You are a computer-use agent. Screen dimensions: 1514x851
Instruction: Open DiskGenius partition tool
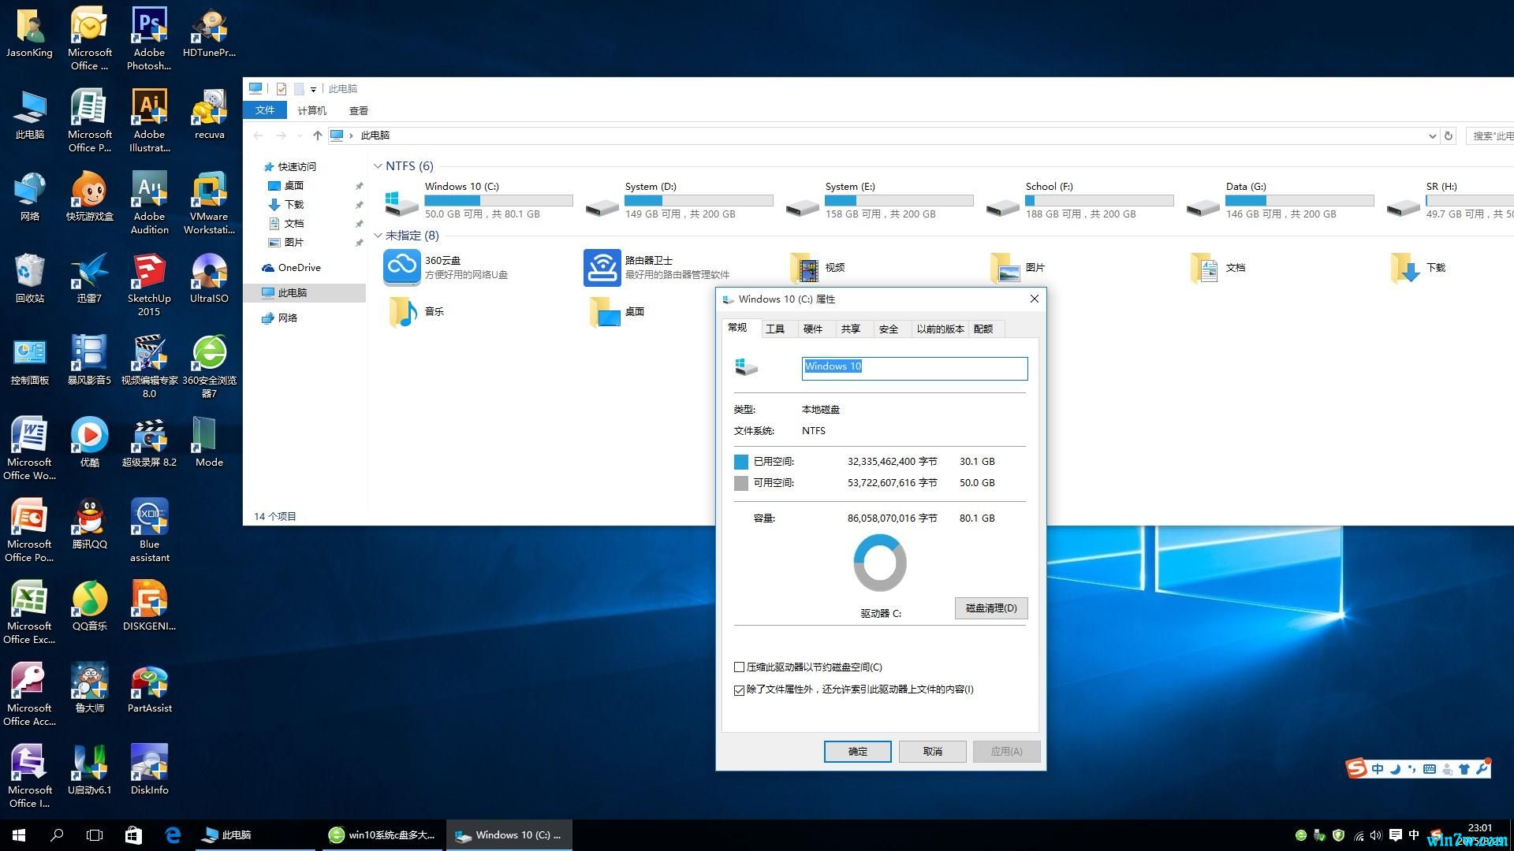(147, 604)
